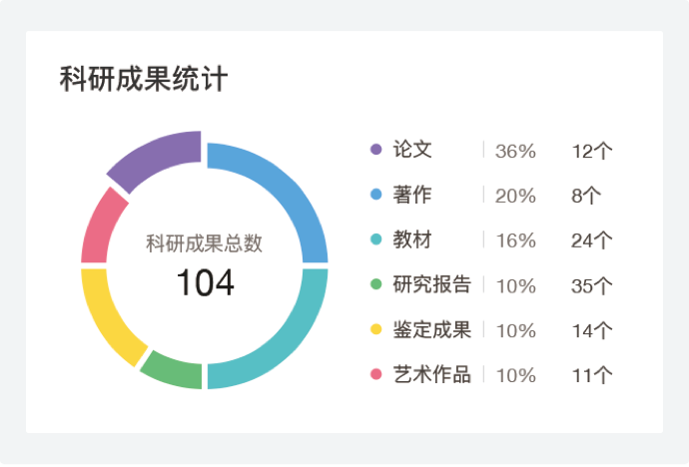Open the 研究报告 legend entry
Image resolution: width=689 pixels, height=467 pixels.
[431, 284]
